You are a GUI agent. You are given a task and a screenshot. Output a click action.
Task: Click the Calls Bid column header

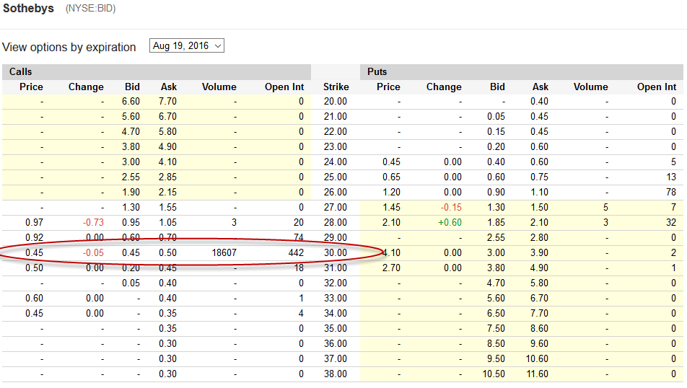tap(132, 87)
